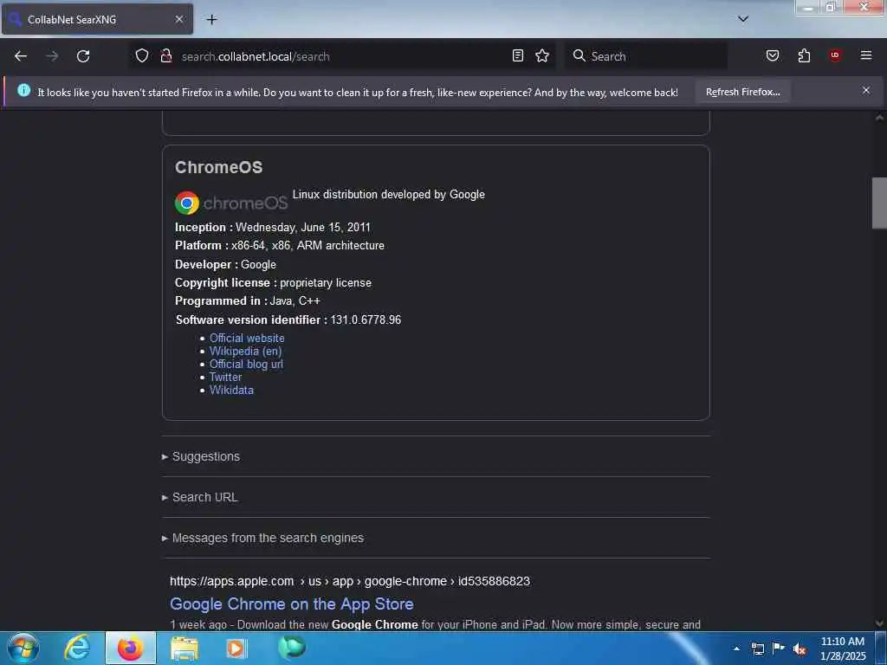Open the Official blog url link
887x665 pixels.
[x=246, y=365]
